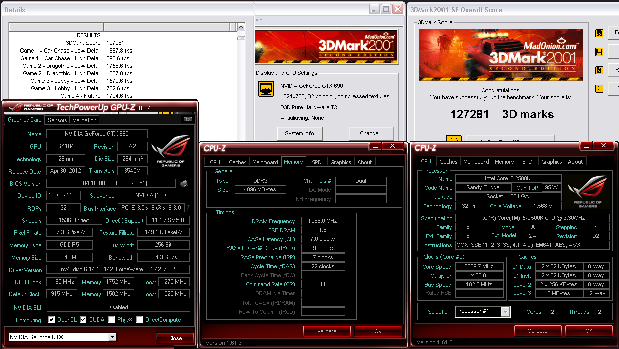Select the Game 1 - Car Chase - High Detail row

(x=122, y=58)
